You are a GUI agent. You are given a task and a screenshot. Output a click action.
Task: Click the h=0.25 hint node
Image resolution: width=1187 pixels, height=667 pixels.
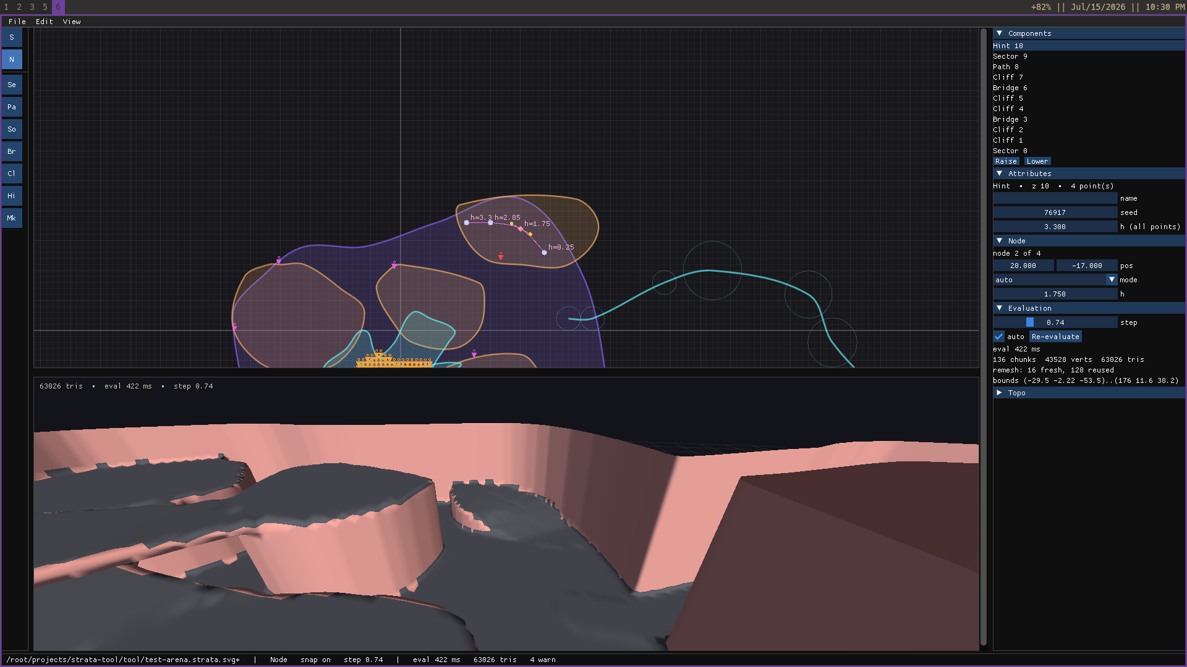[544, 252]
